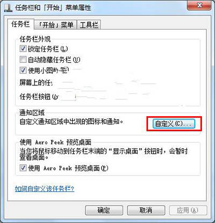
Task: Click the 屏幕上的任务栏位置 label
Action: point(36,83)
